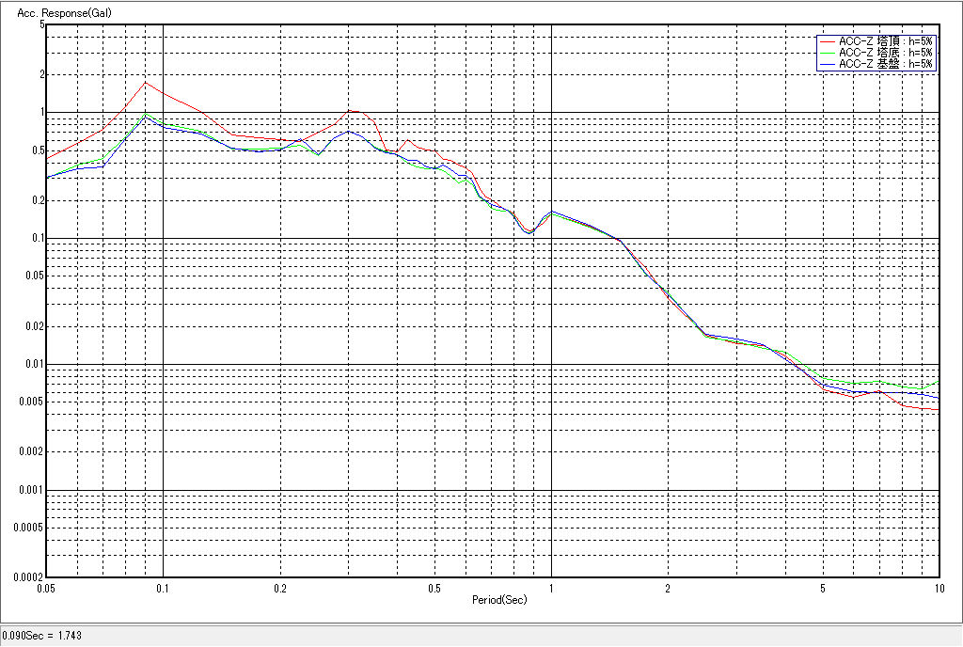The width and height of the screenshot is (963, 647).
Task: Click the 0.0002 label on the response axis
Action: pos(27,576)
